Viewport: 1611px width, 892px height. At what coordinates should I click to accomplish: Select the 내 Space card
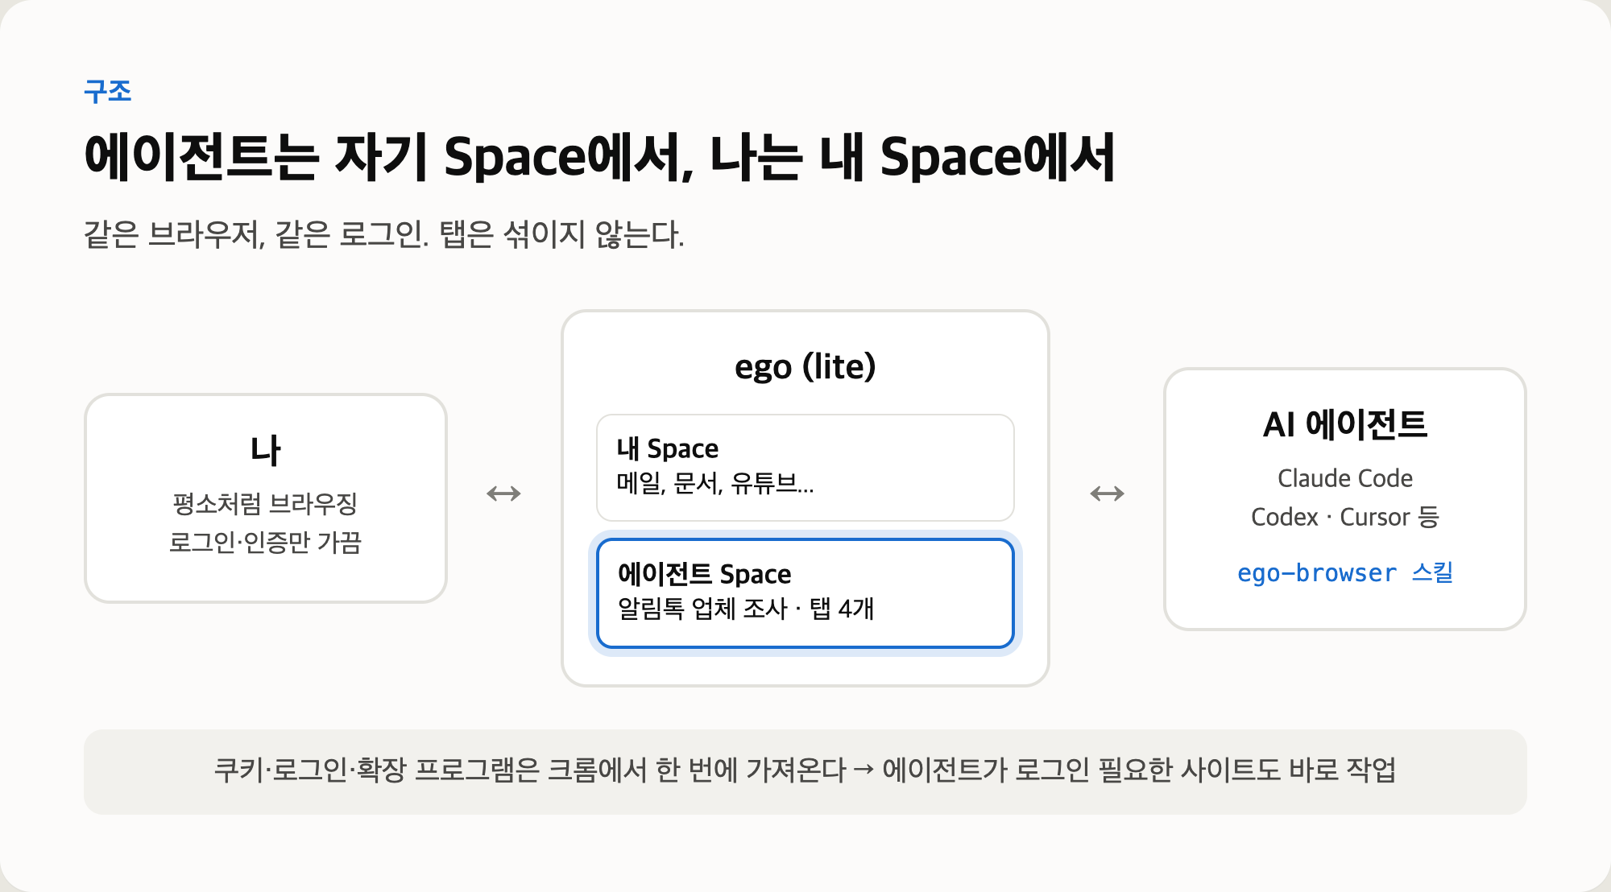click(805, 468)
